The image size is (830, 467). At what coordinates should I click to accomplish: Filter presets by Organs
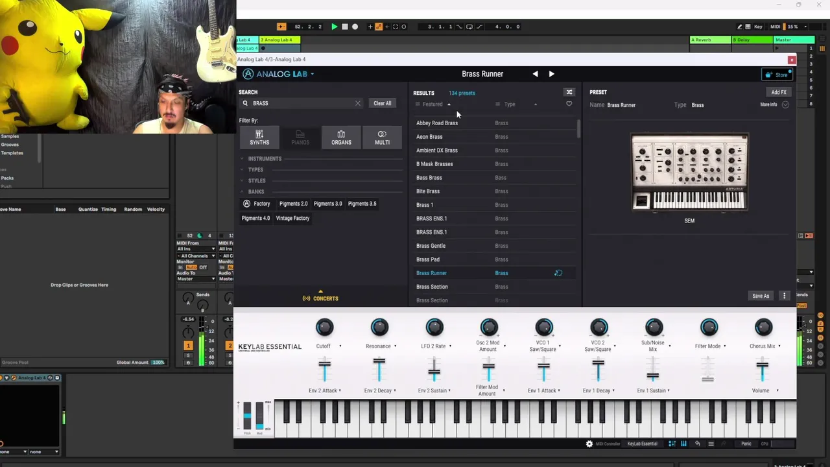pyautogui.click(x=341, y=138)
